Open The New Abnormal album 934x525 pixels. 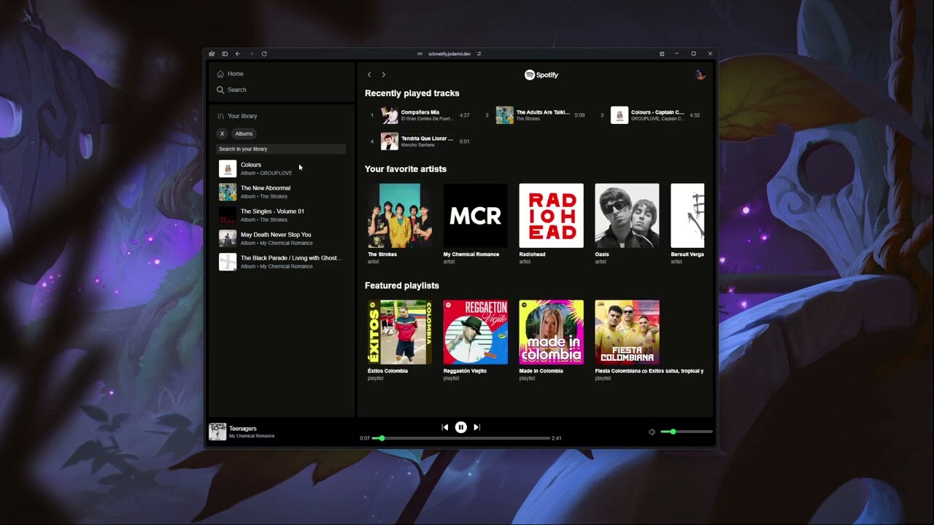click(x=281, y=192)
